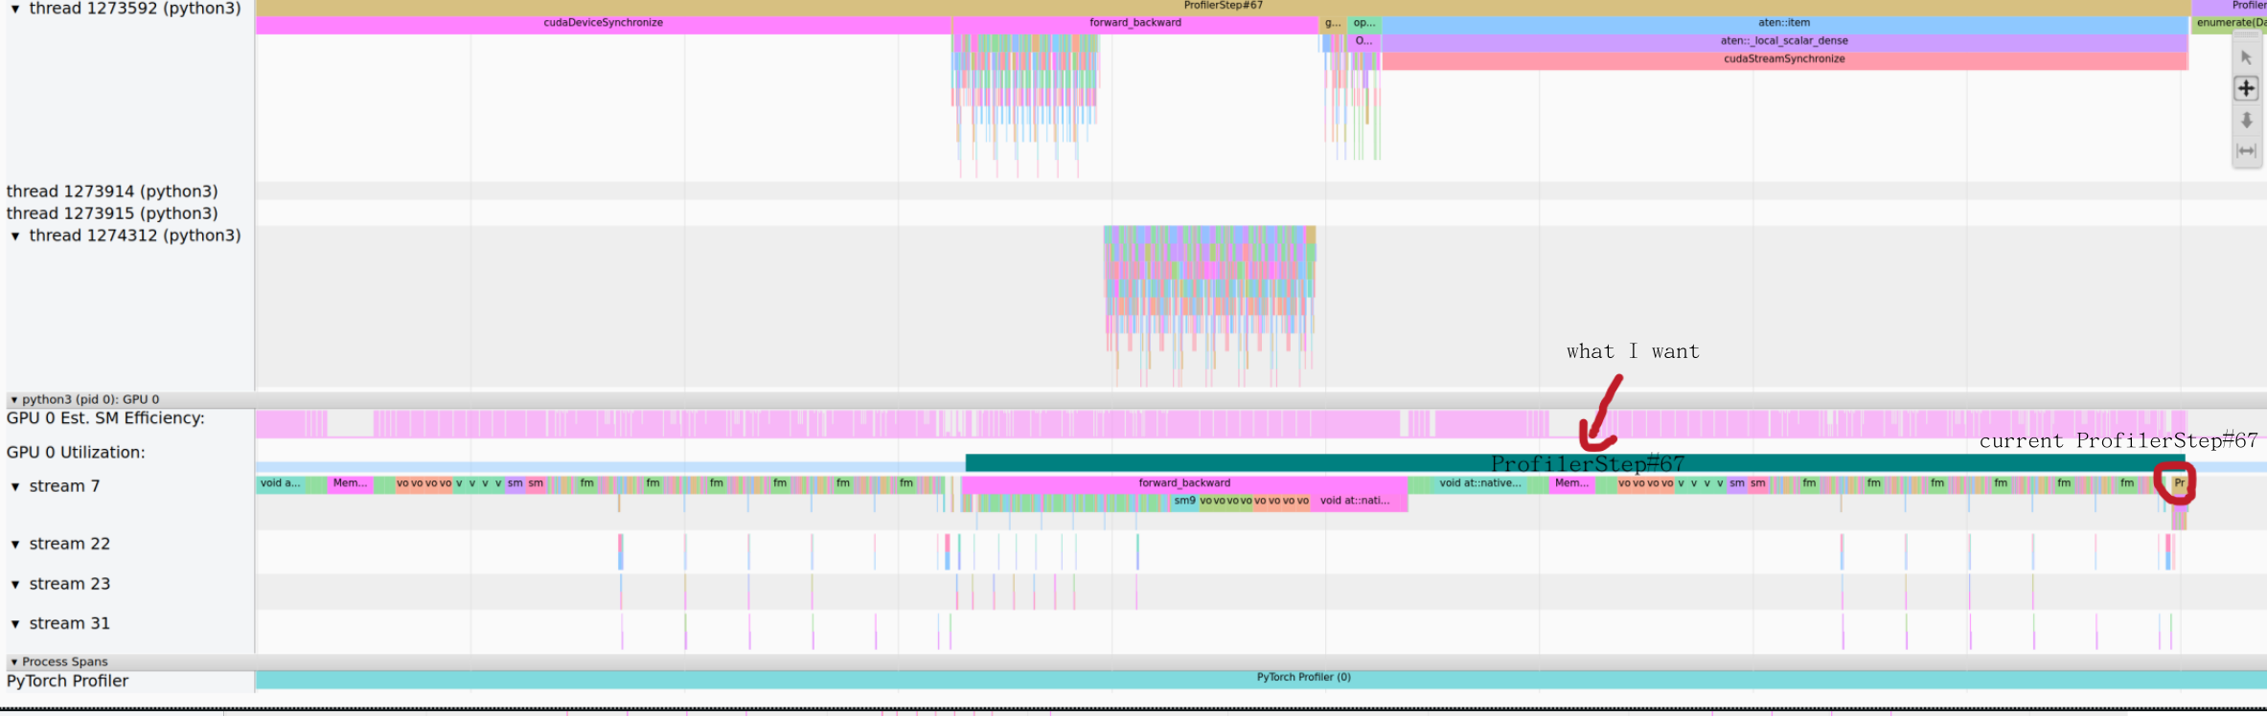Collapse the stream 22 track

(15, 545)
